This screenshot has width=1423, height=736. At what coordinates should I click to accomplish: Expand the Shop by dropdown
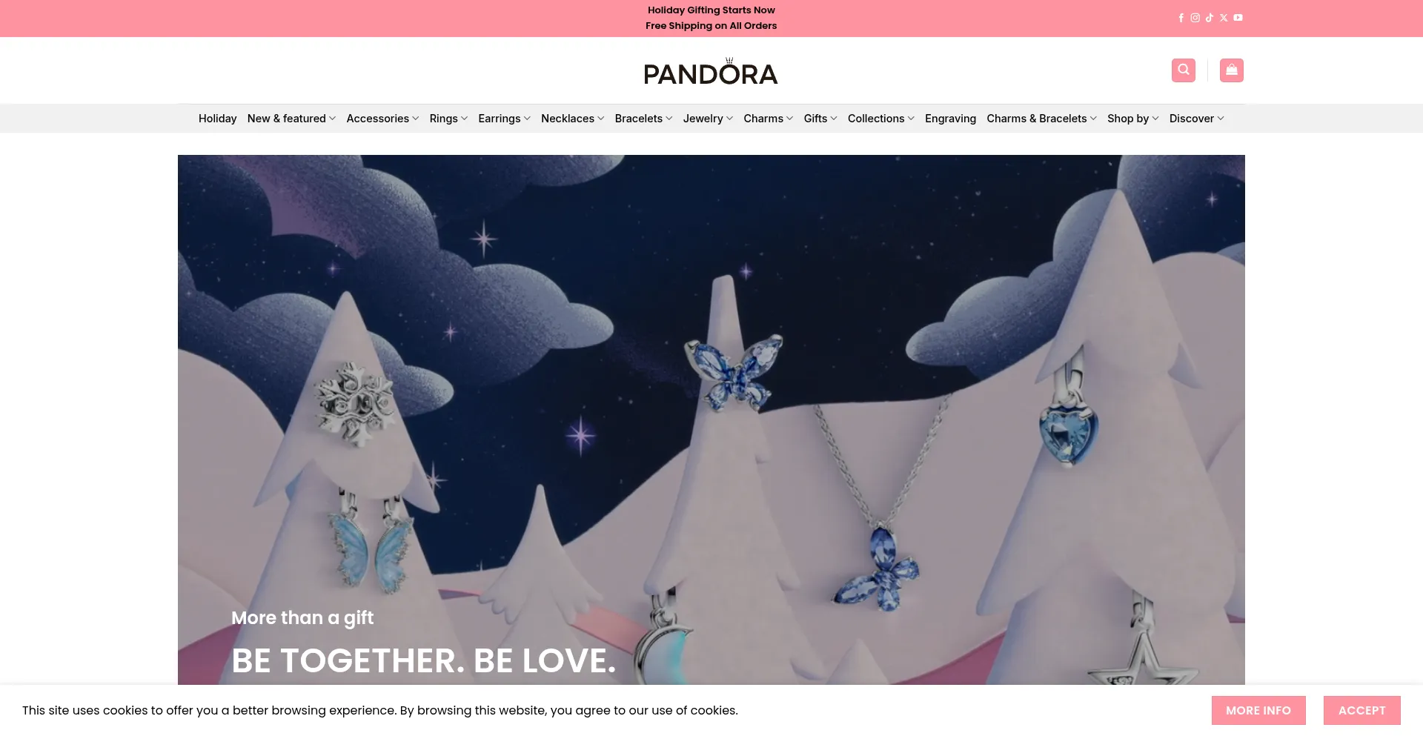1132,119
